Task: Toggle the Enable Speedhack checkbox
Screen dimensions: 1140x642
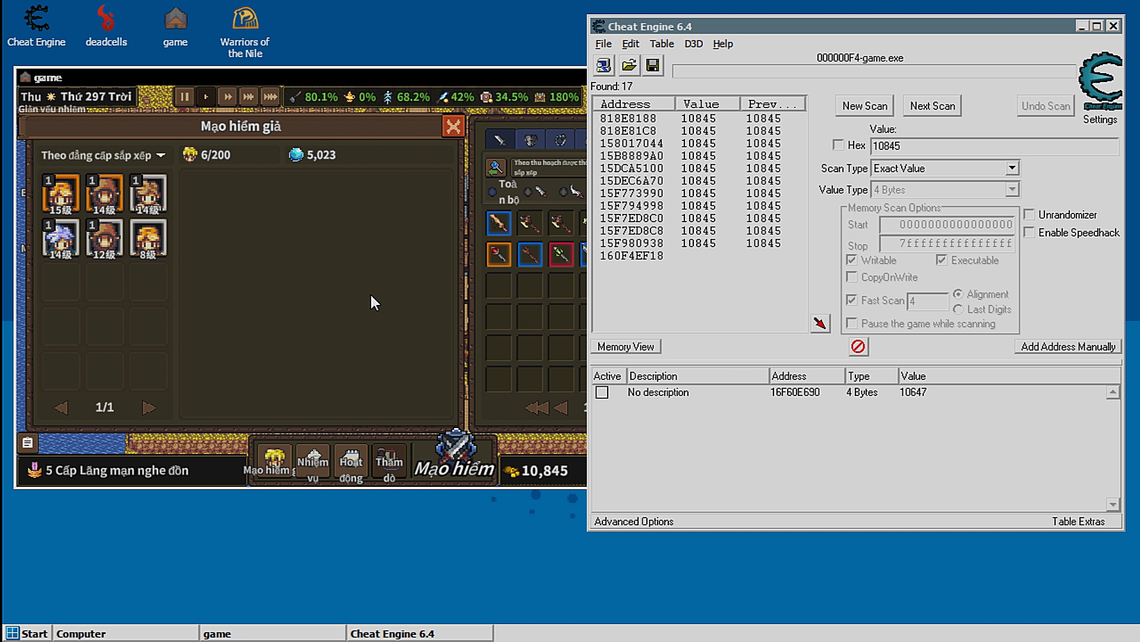Action: coord(1030,232)
